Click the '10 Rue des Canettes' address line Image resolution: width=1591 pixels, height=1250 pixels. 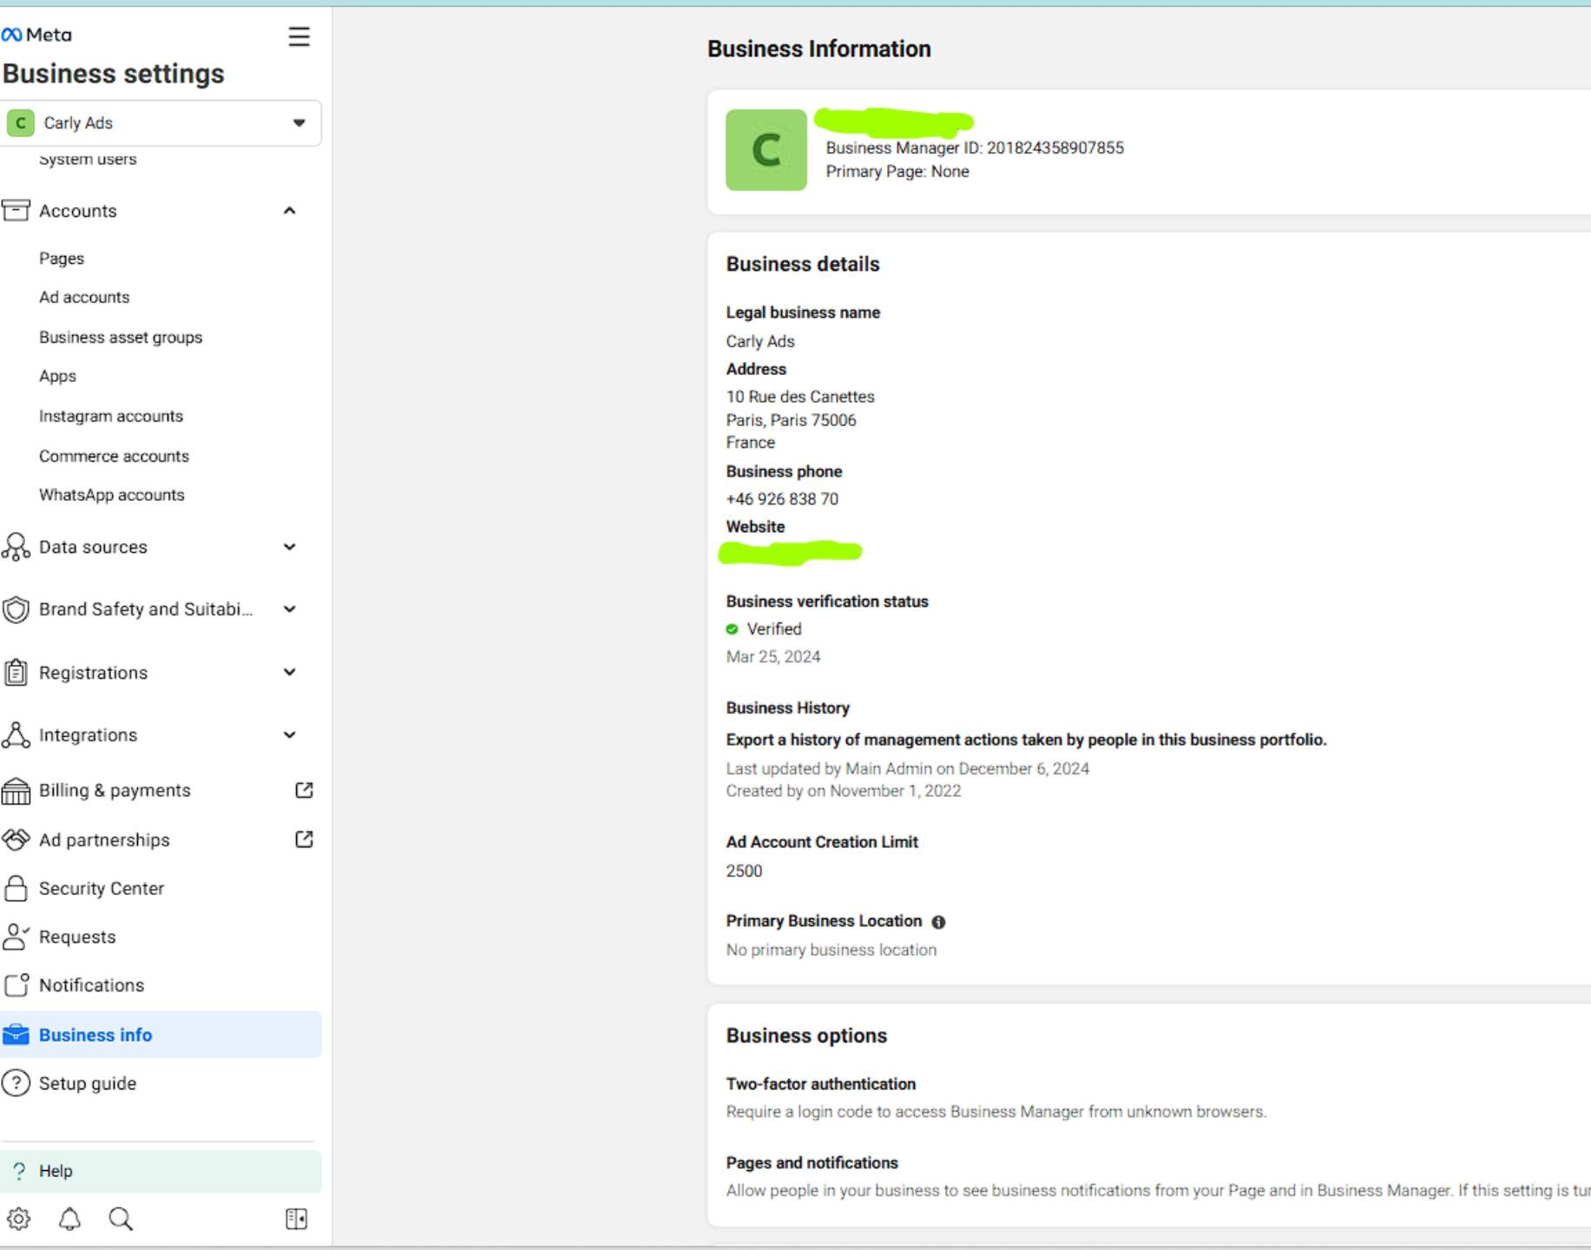coord(800,397)
